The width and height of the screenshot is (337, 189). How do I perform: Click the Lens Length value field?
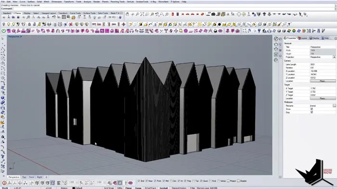[x=323, y=64]
